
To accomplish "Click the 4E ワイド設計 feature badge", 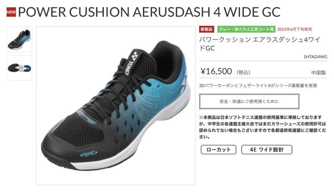I will coord(267,149).
